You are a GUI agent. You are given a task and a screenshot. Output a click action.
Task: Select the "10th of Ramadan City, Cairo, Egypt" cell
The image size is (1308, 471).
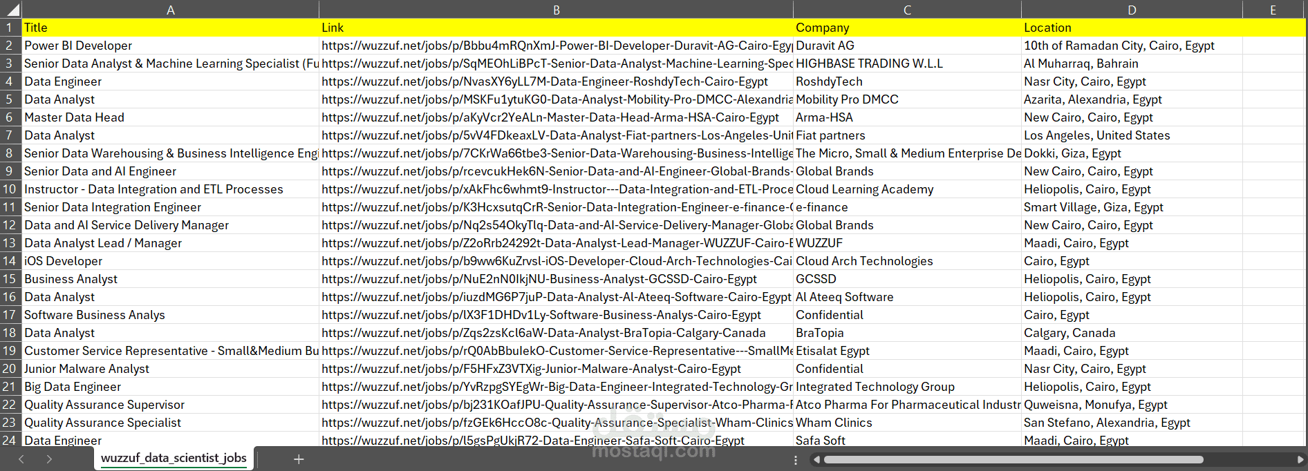click(1132, 46)
